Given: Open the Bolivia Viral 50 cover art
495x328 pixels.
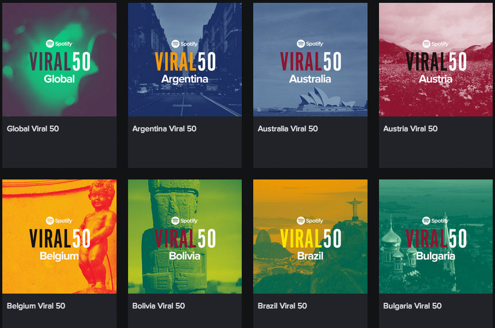Looking at the screenshot, I should pyautogui.click(x=185, y=236).
